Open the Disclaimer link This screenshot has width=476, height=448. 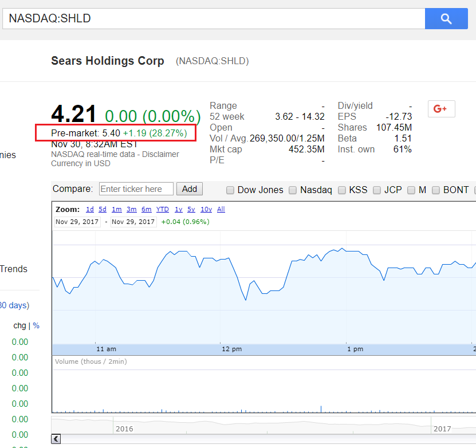point(160,154)
